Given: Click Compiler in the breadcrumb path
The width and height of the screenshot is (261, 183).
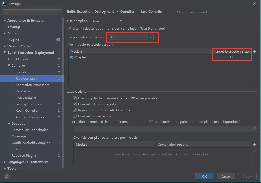Looking at the screenshot, I should pyautogui.click(x=127, y=12).
